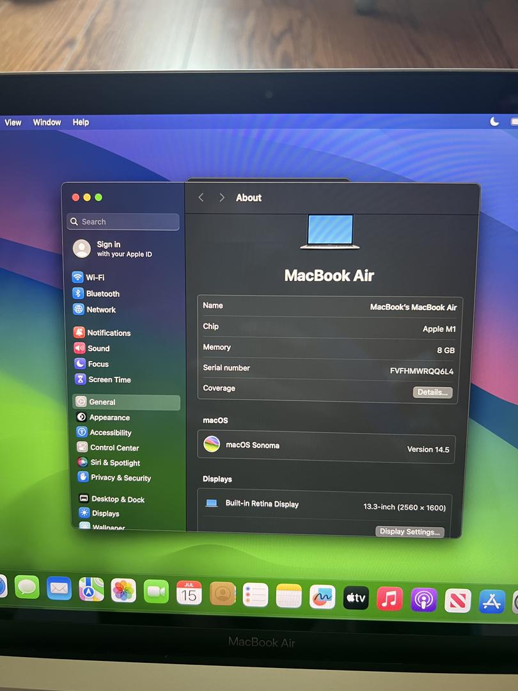Click Version 14.5 text
The image size is (518, 691).
428,449
